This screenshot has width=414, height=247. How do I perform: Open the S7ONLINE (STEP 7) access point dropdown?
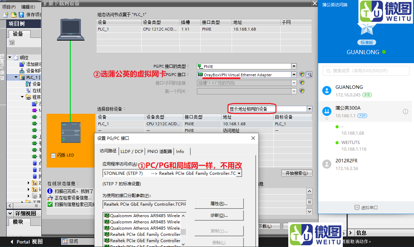(x=239, y=173)
